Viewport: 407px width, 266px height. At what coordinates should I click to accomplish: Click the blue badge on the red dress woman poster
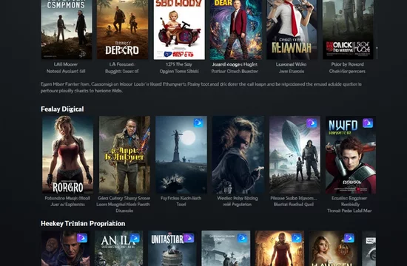[x=297, y=238]
